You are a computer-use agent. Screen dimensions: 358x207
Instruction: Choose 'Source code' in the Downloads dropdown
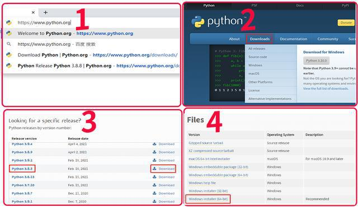pyautogui.click(x=257, y=57)
